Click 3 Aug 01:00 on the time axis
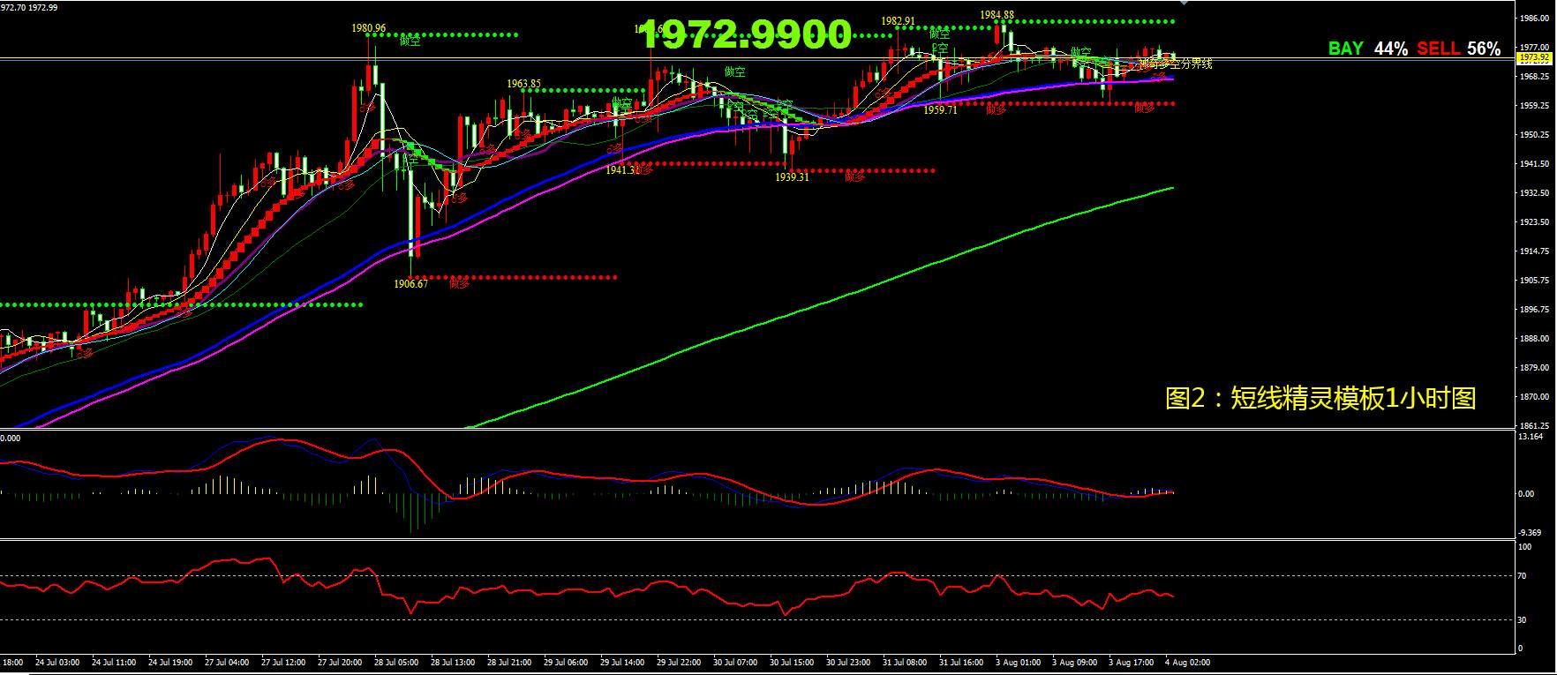This screenshot has height=675, width=1557. [1018, 662]
